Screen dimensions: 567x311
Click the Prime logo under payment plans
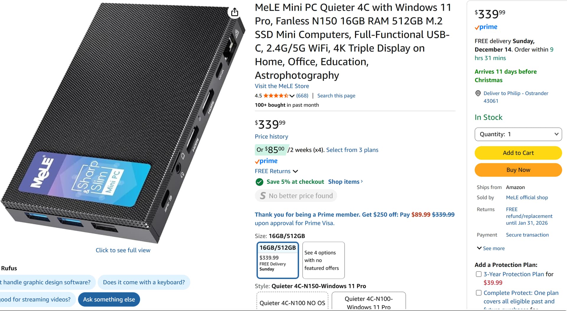click(266, 161)
